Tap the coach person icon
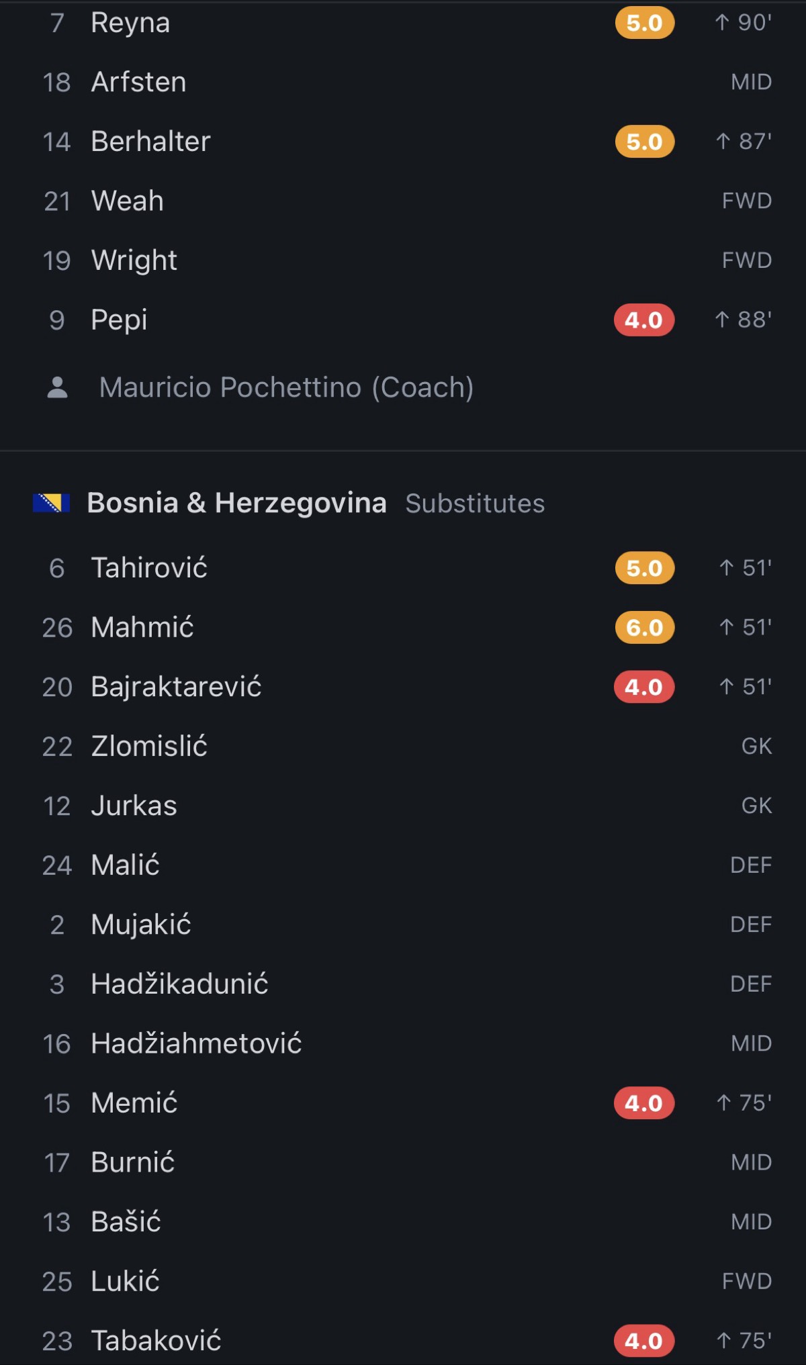This screenshot has height=1365, width=806. 58,387
